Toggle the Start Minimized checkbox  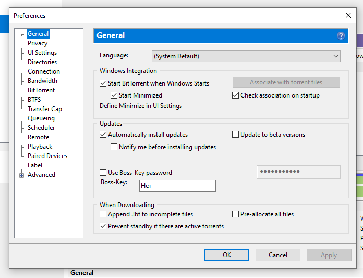coord(114,95)
